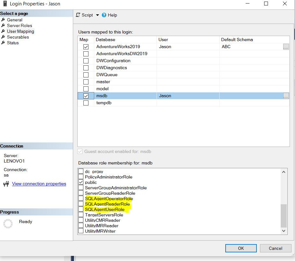295x261 pixels.
Task: Enable the SQLAgentReaderRole checkbox
Action: [x=81, y=204]
